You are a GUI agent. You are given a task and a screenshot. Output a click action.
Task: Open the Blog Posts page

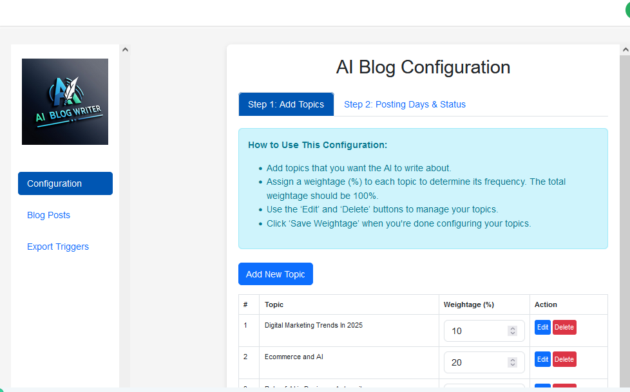pos(48,215)
